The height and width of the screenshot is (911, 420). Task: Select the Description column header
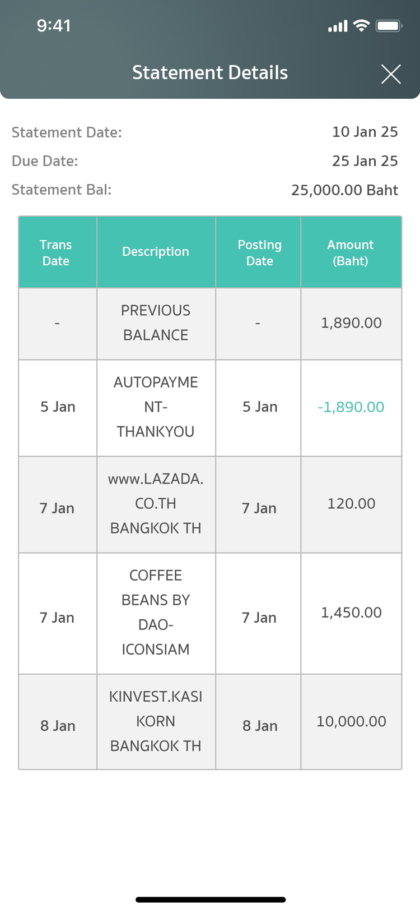coord(156,252)
